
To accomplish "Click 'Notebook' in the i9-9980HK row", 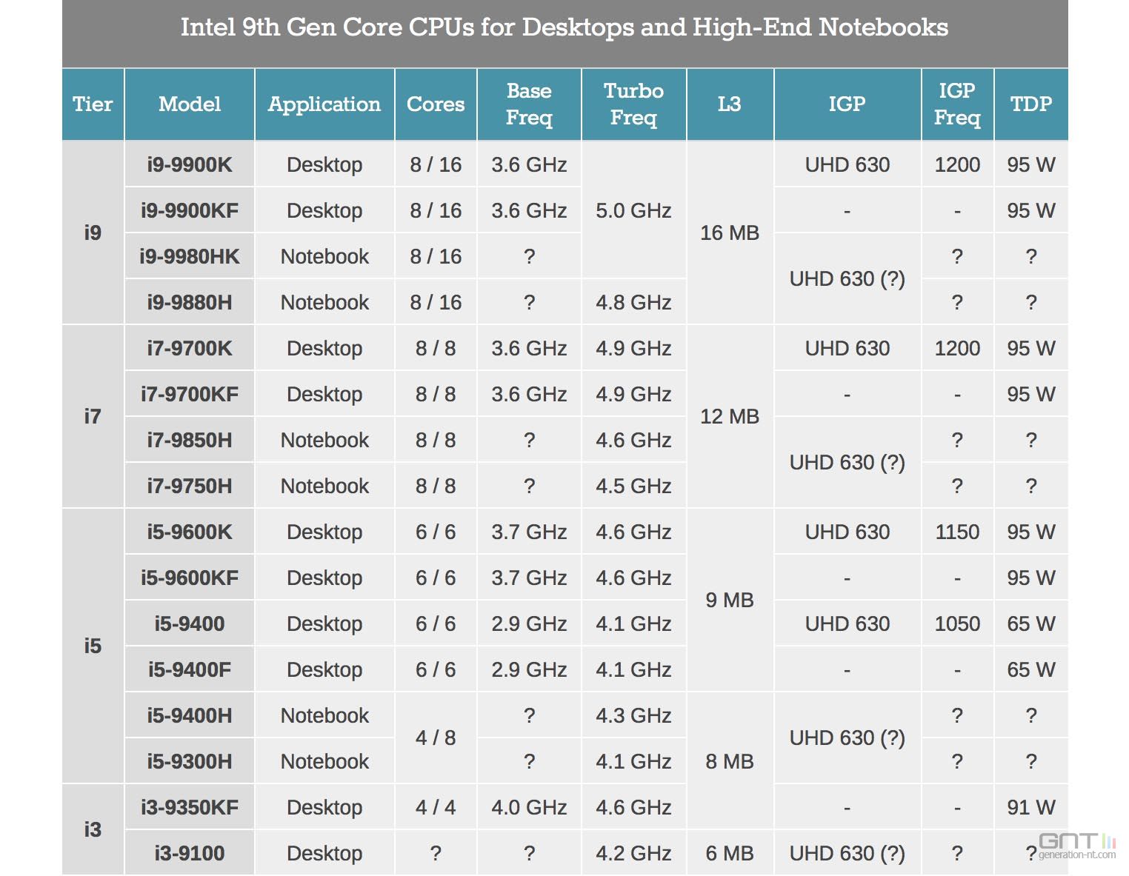I will tap(324, 256).
